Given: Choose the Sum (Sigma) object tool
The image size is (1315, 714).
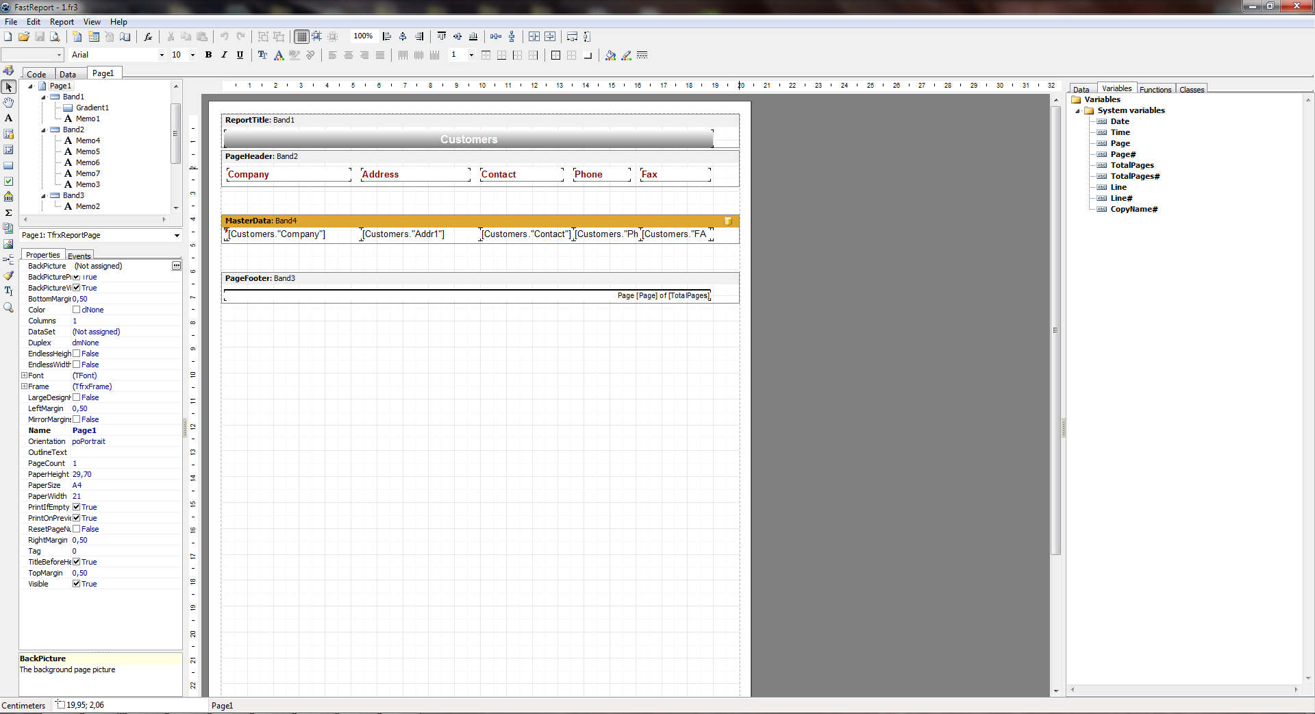Looking at the screenshot, I should 9,213.
